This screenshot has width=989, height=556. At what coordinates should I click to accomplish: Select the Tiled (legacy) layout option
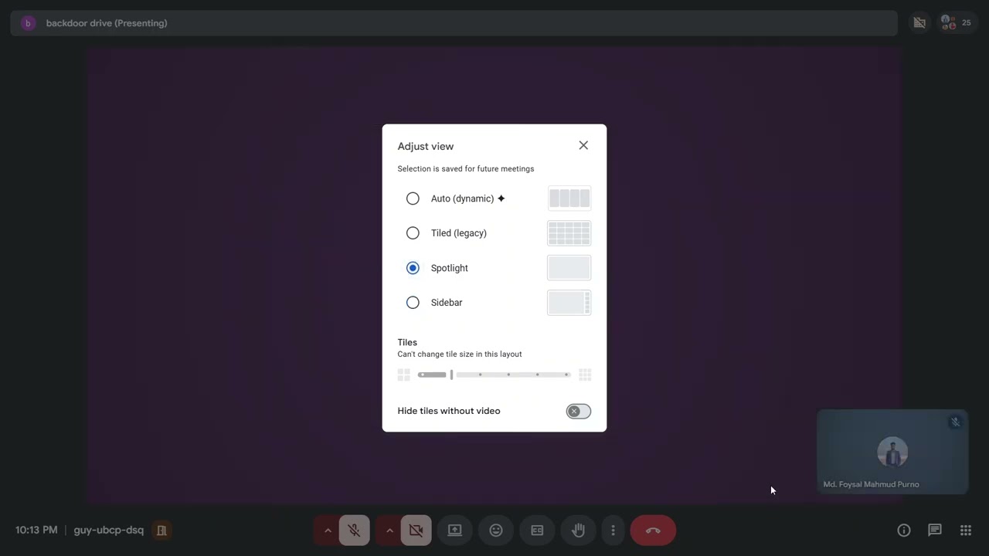pyautogui.click(x=413, y=233)
